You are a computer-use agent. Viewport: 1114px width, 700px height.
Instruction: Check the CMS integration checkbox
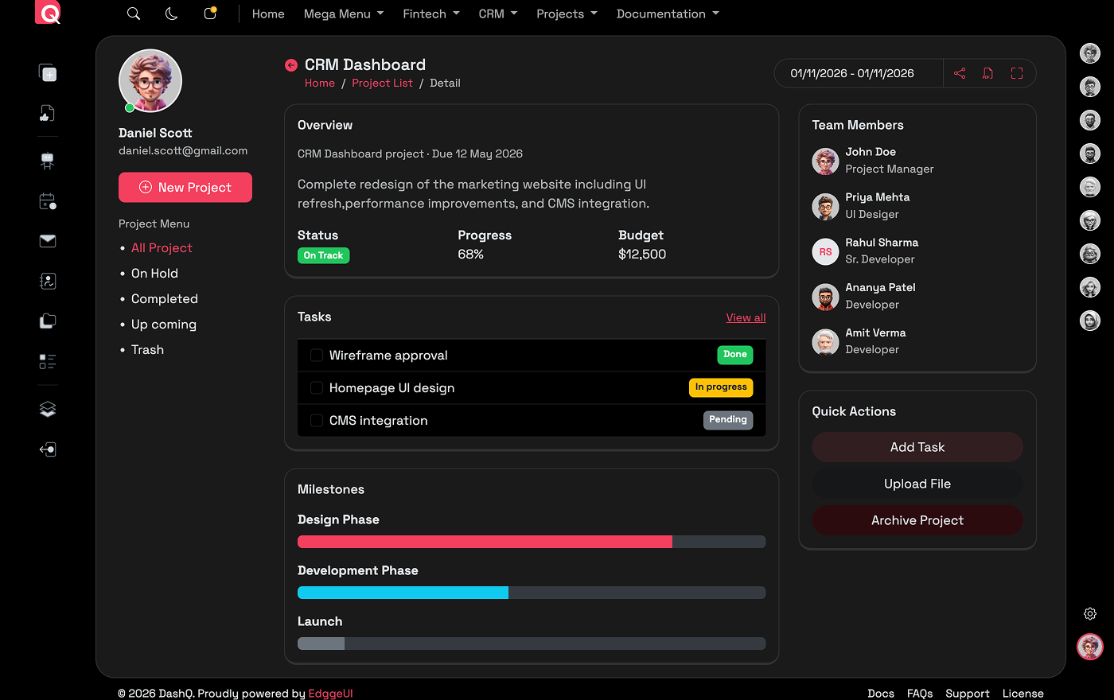pos(317,420)
